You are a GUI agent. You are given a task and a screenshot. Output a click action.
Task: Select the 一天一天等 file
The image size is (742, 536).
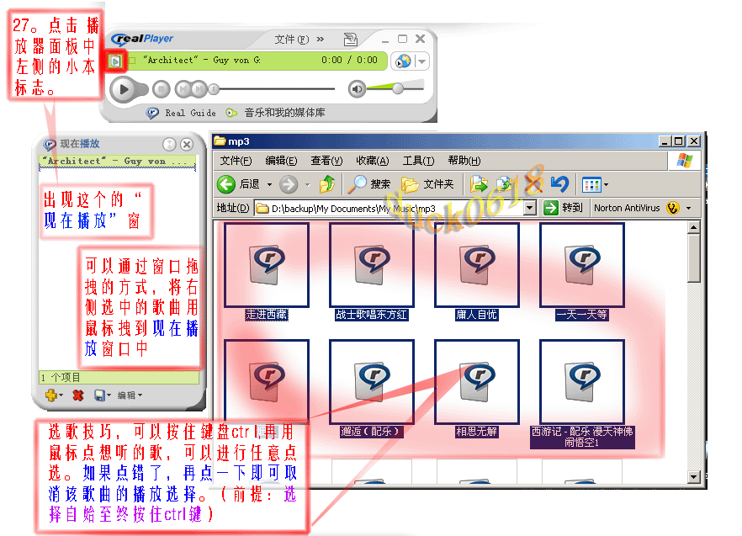[581, 273]
